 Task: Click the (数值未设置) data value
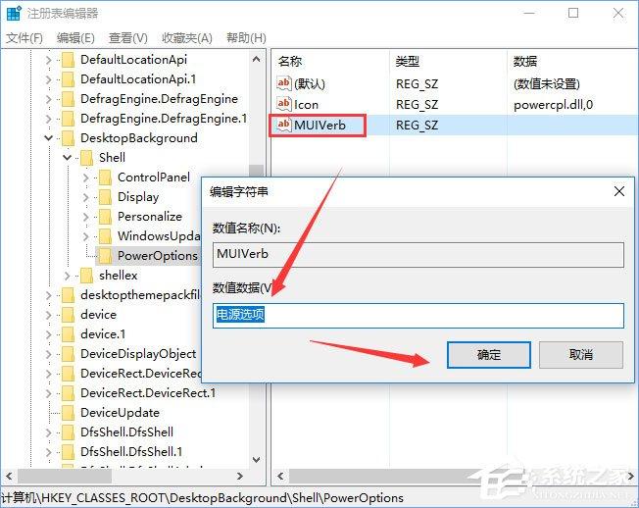(547, 84)
